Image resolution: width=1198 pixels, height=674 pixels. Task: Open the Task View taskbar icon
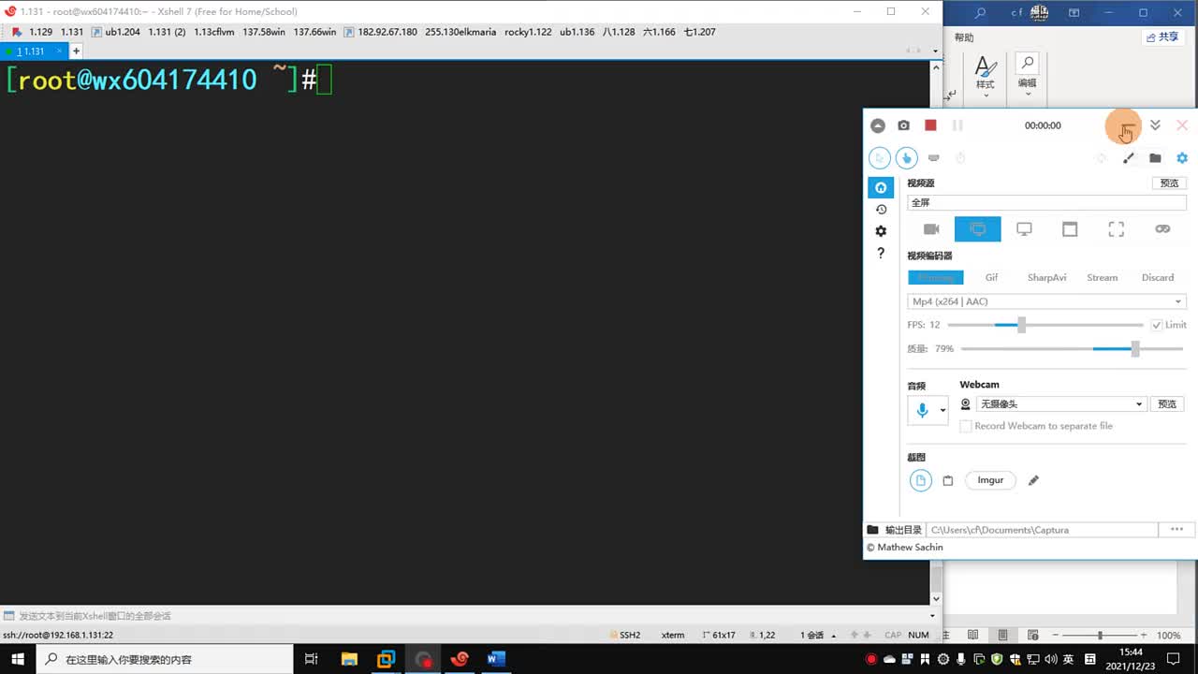coord(312,659)
